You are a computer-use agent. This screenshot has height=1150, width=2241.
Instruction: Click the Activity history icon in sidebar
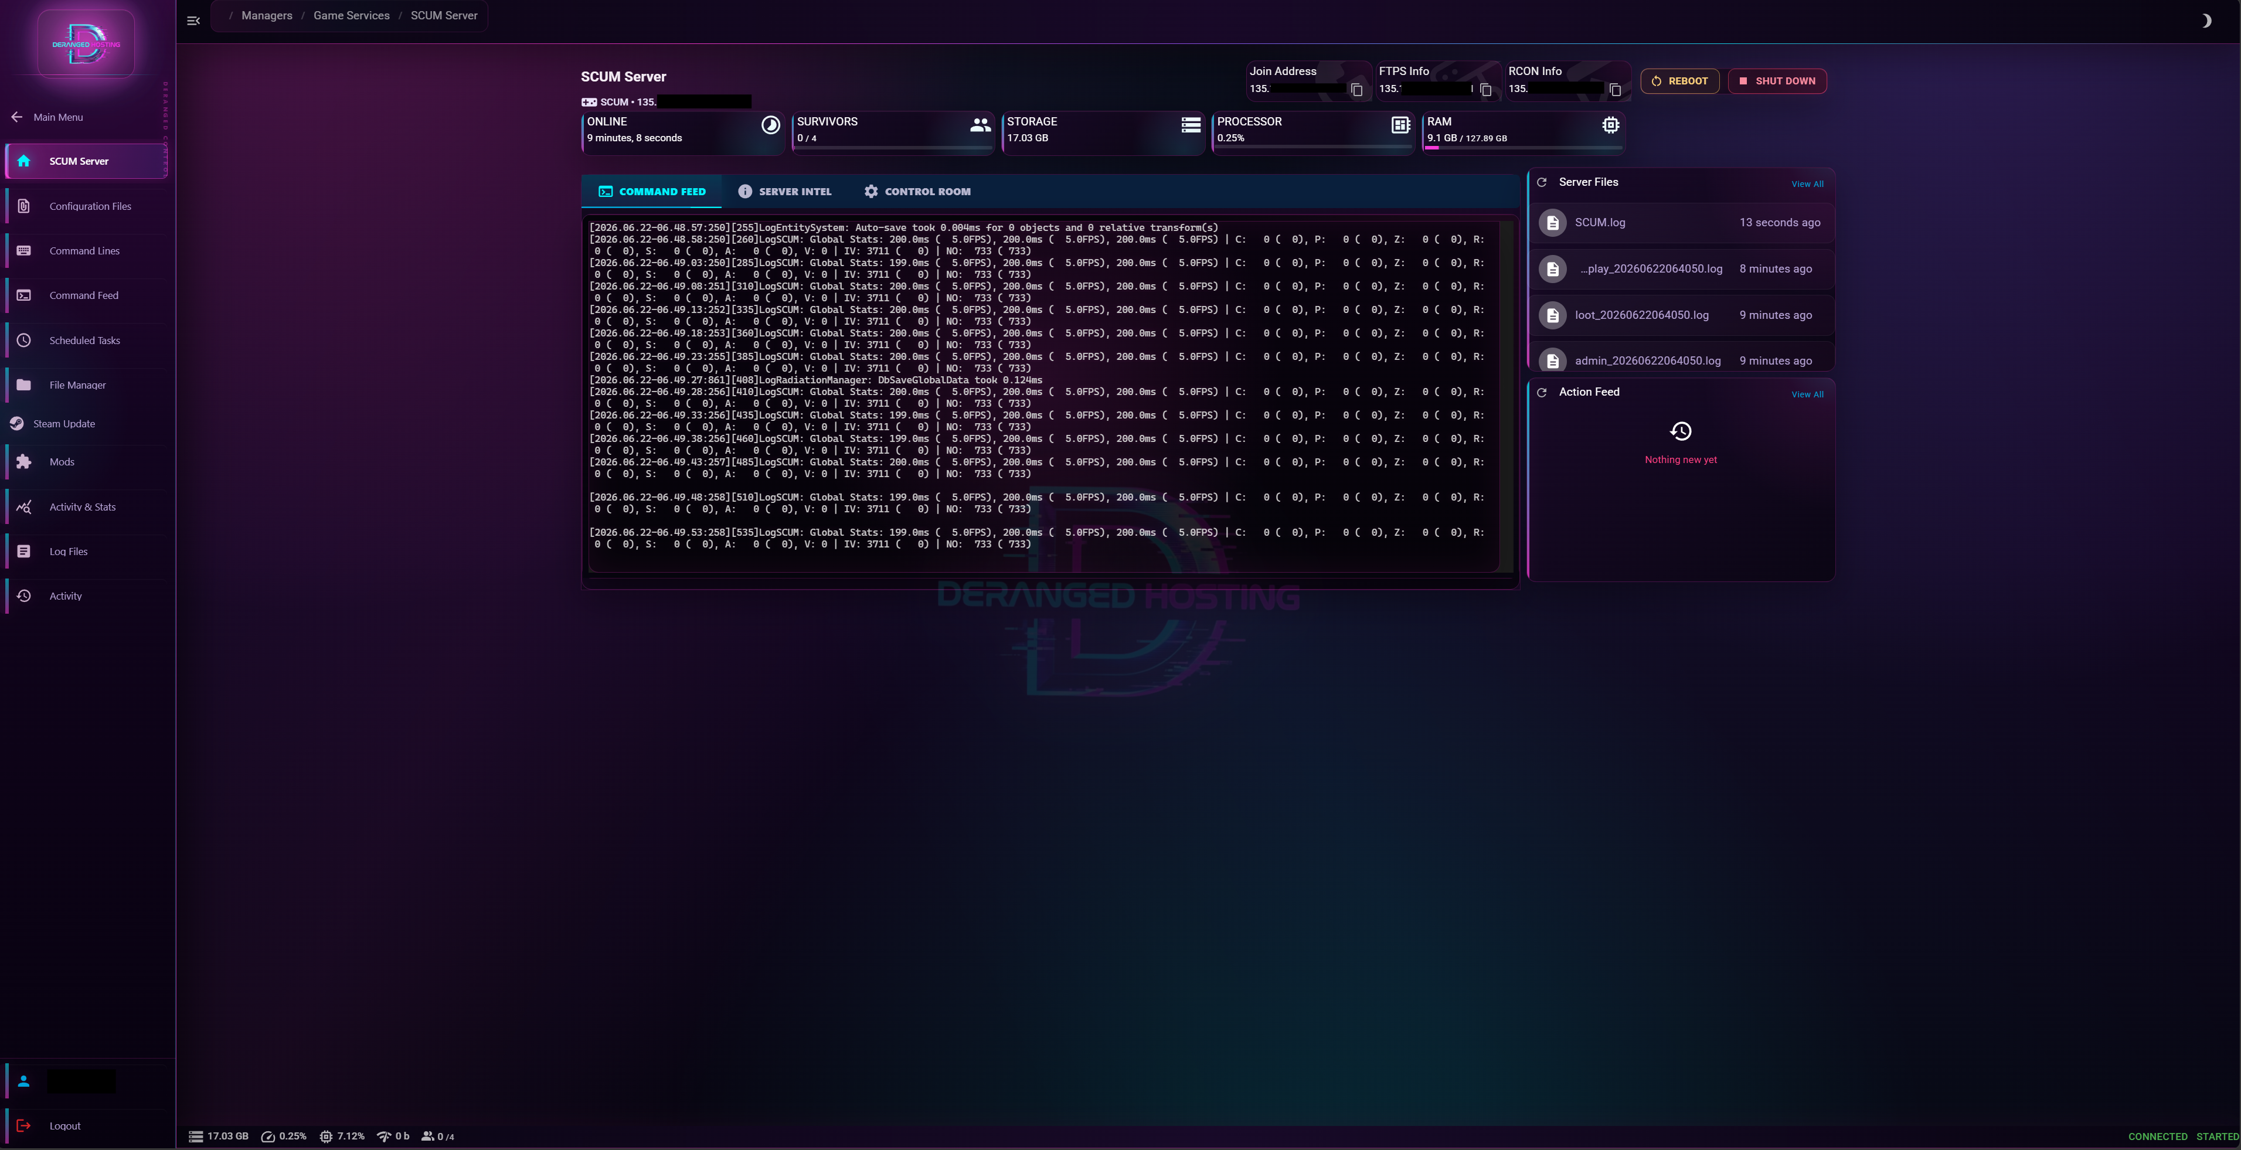23,596
